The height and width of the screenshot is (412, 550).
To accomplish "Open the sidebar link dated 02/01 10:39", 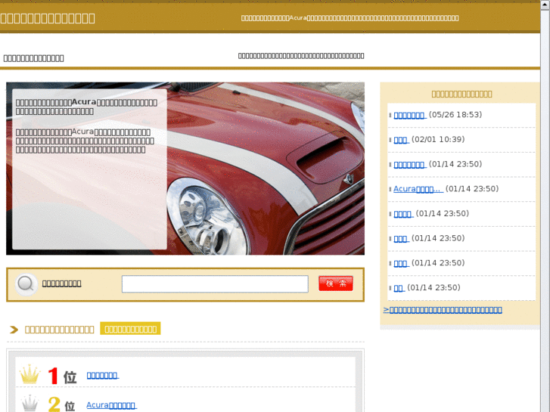I will tap(400, 140).
